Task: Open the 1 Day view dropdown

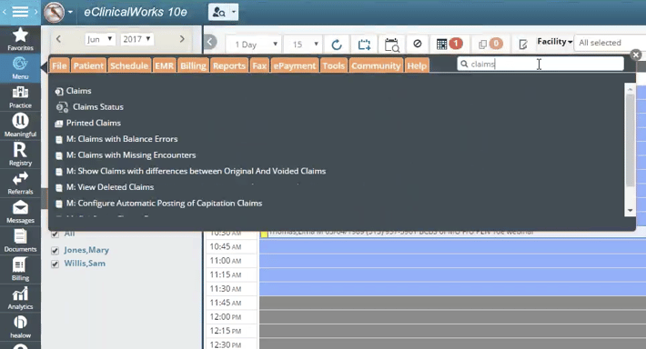Action: (x=254, y=44)
